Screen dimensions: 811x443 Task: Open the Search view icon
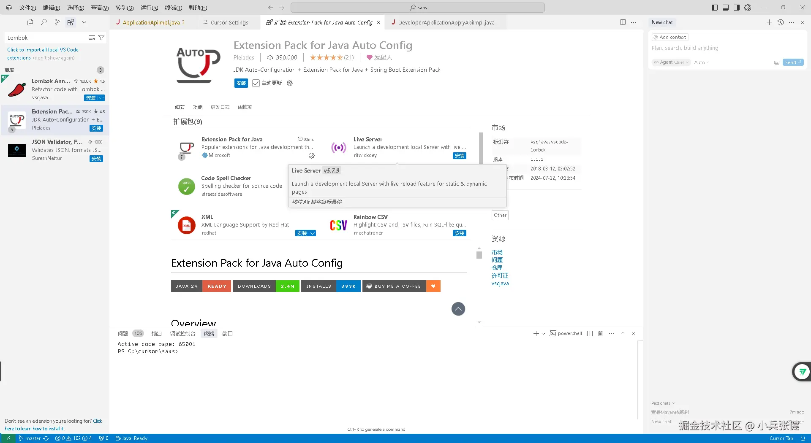(44, 22)
